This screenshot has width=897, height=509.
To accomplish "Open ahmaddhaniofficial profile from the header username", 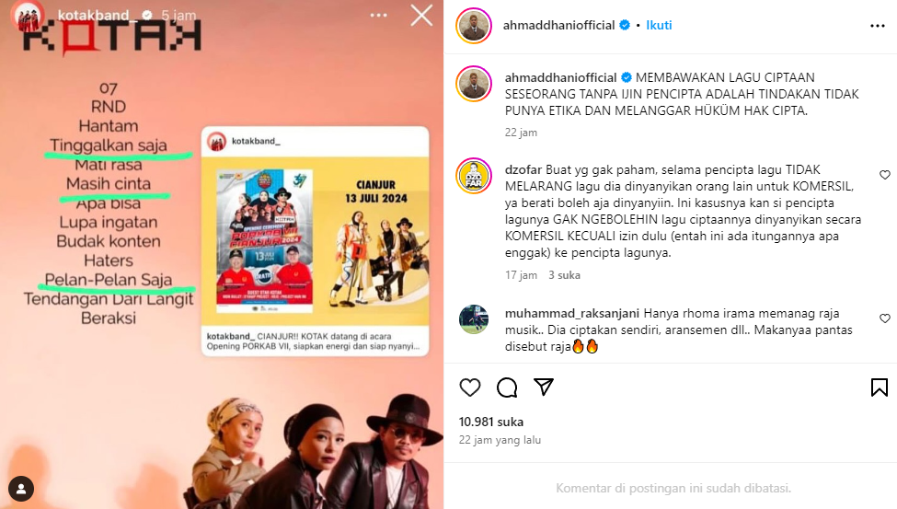I will [559, 25].
